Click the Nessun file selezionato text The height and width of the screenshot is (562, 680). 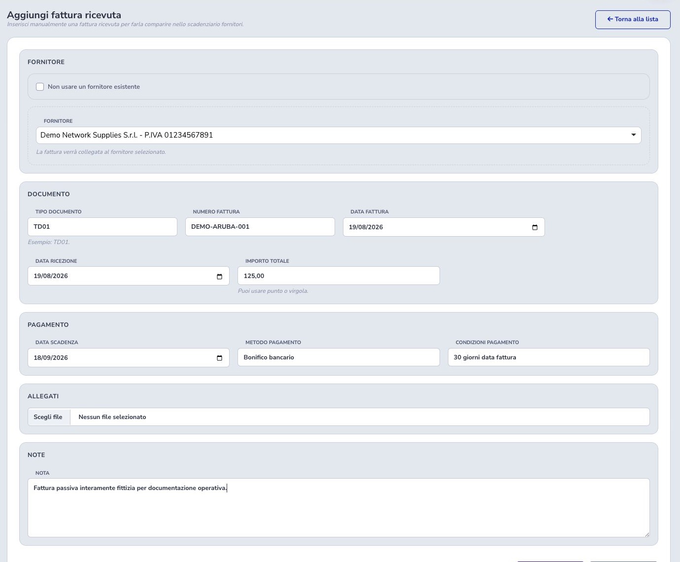pos(112,417)
